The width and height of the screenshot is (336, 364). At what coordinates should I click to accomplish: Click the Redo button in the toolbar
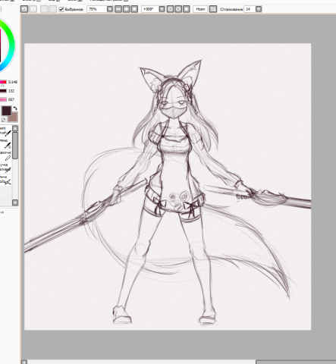33,9
